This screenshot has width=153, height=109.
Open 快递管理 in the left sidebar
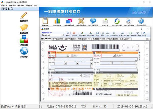(x=24, y=29)
